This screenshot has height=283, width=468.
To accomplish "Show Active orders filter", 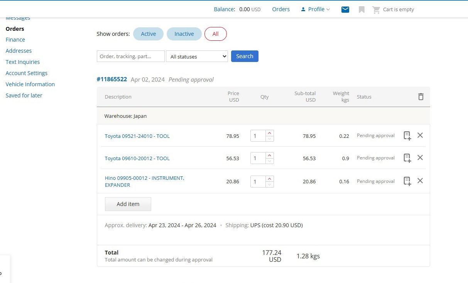I will point(148,34).
